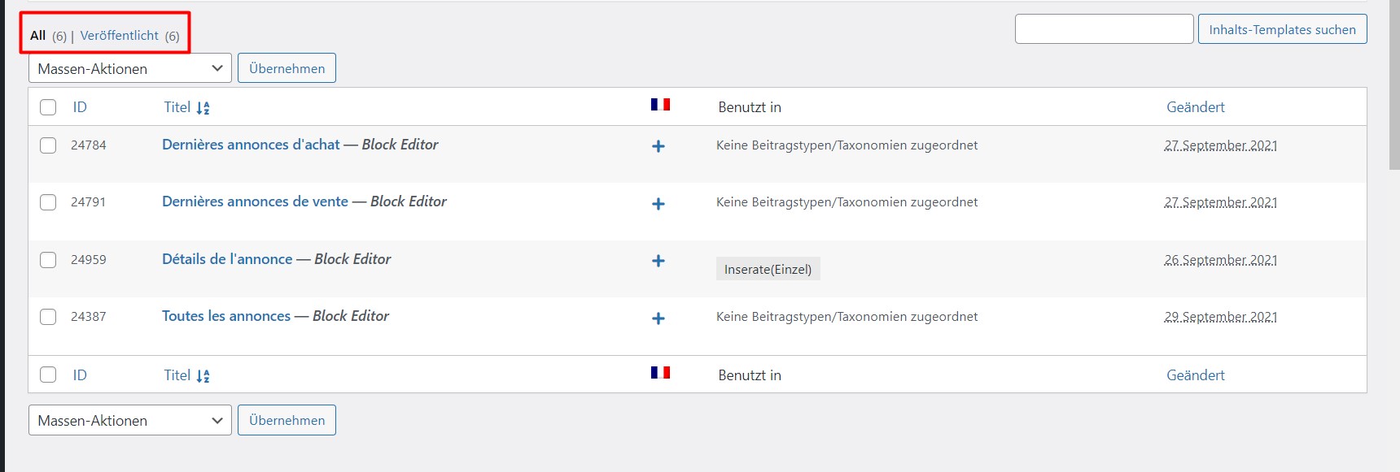Focus the template search input field
This screenshot has width=1400, height=472.
pyautogui.click(x=1104, y=29)
